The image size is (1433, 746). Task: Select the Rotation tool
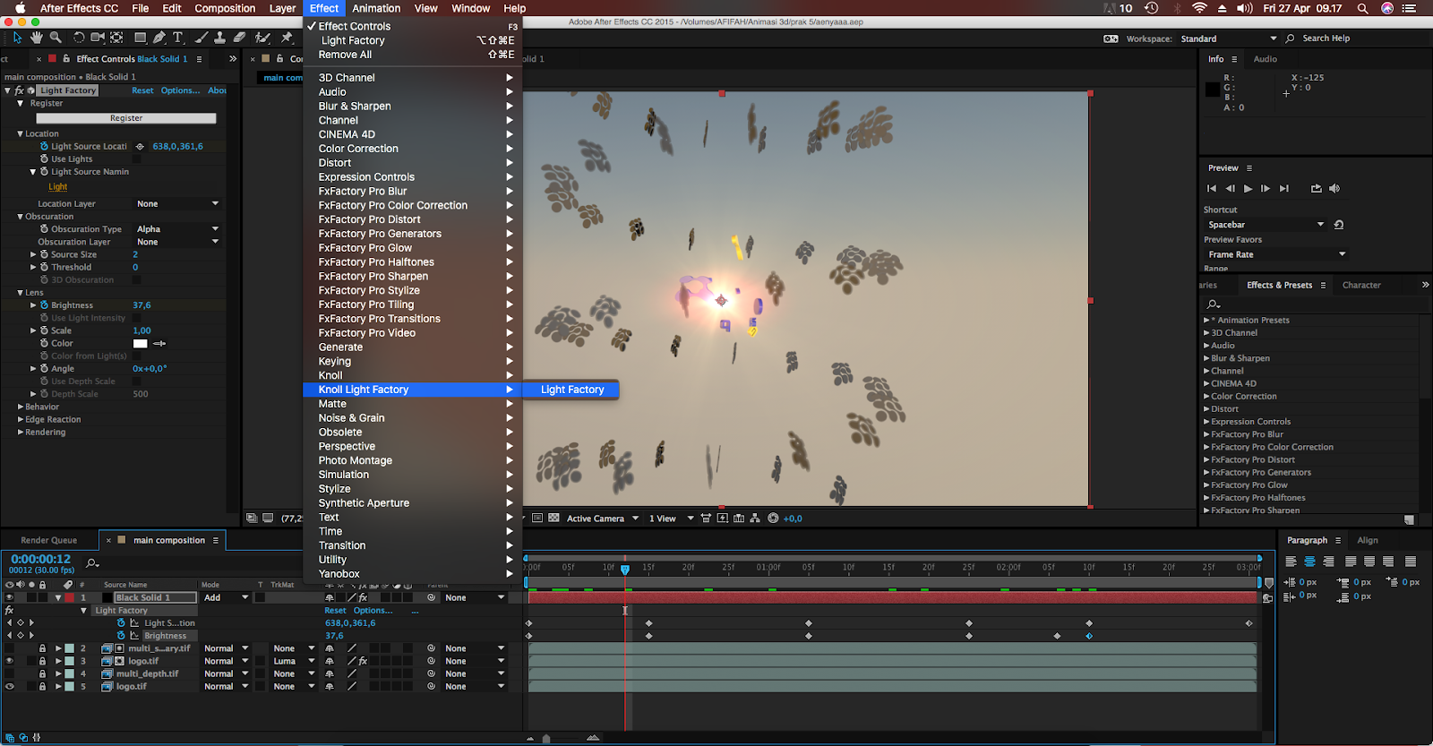79,38
